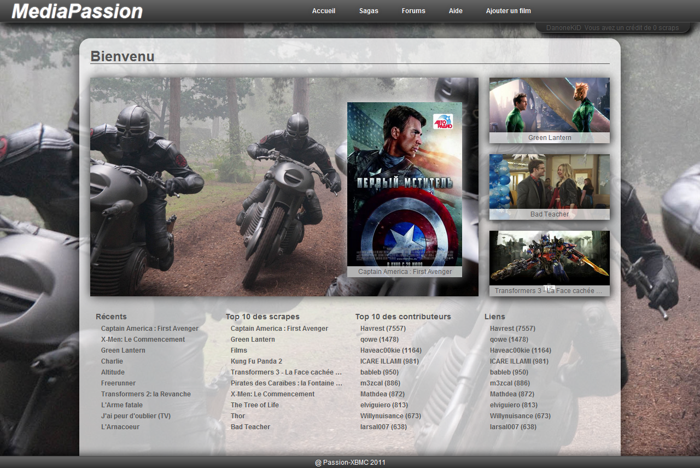Open Green Lantern in Top 10 des scrapes
Image resolution: width=700 pixels, height=468 pixels.
(253, 340)
